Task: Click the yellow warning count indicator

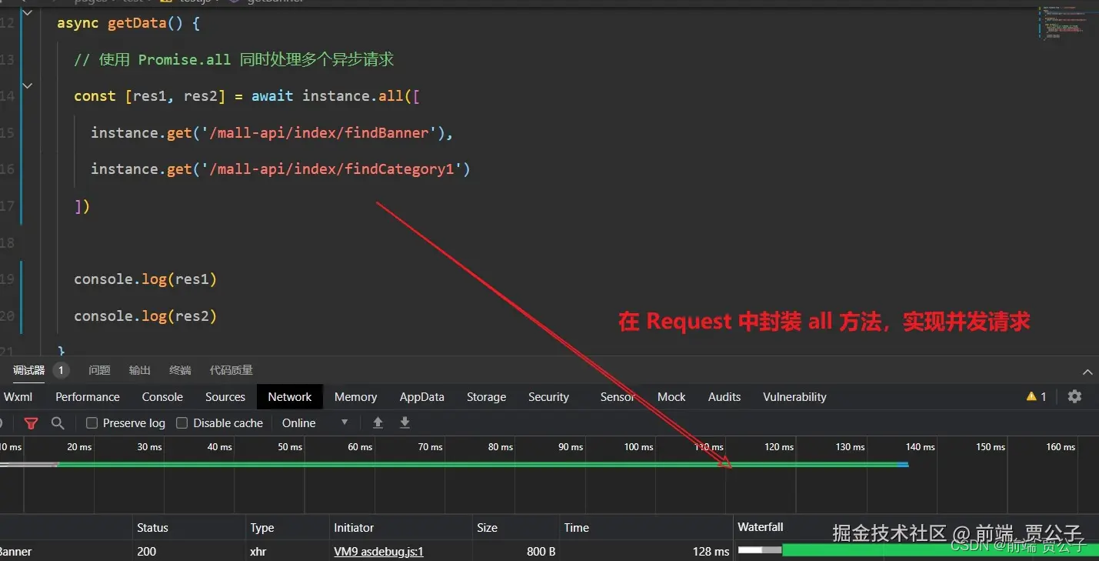Action: point(1036,396)
